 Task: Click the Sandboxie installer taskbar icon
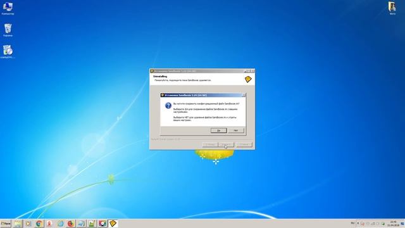[x=113, y=224]
